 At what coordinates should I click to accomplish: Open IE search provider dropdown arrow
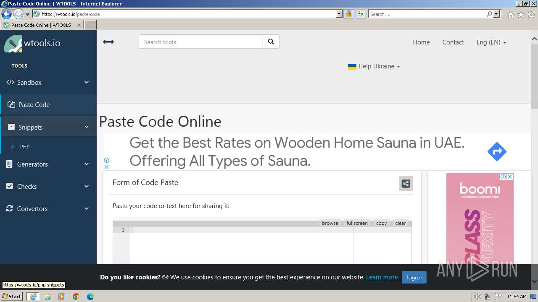click(x=497, y=14)
